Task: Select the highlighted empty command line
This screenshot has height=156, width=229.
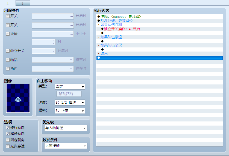Action: pos(160,58)
